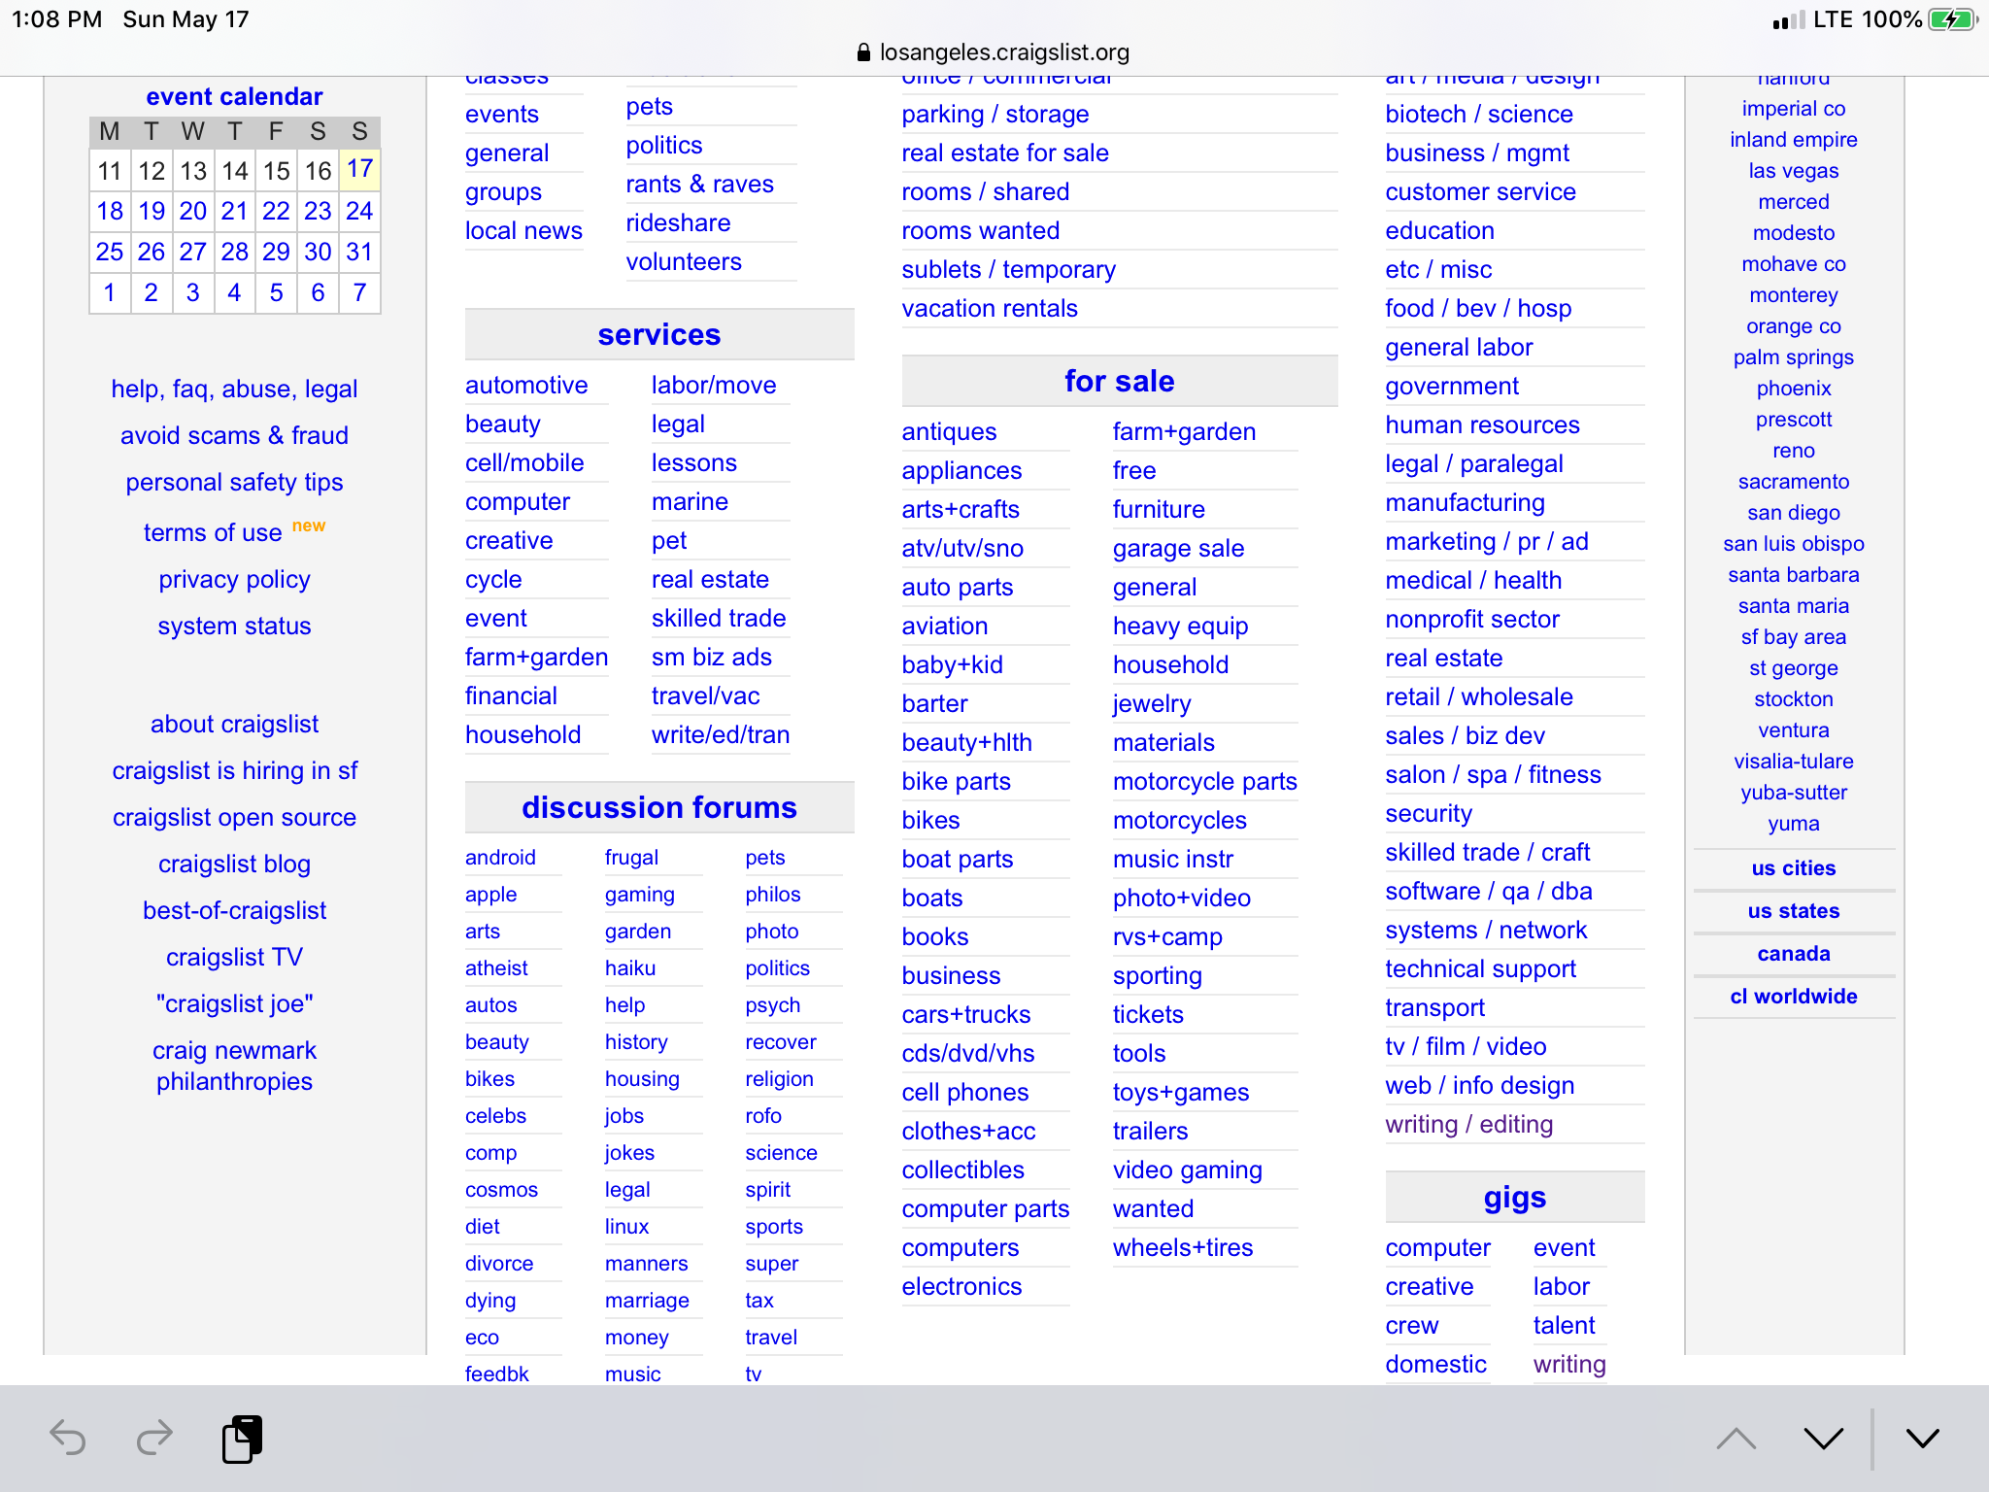Expand us cities list

coord(1793,868)
